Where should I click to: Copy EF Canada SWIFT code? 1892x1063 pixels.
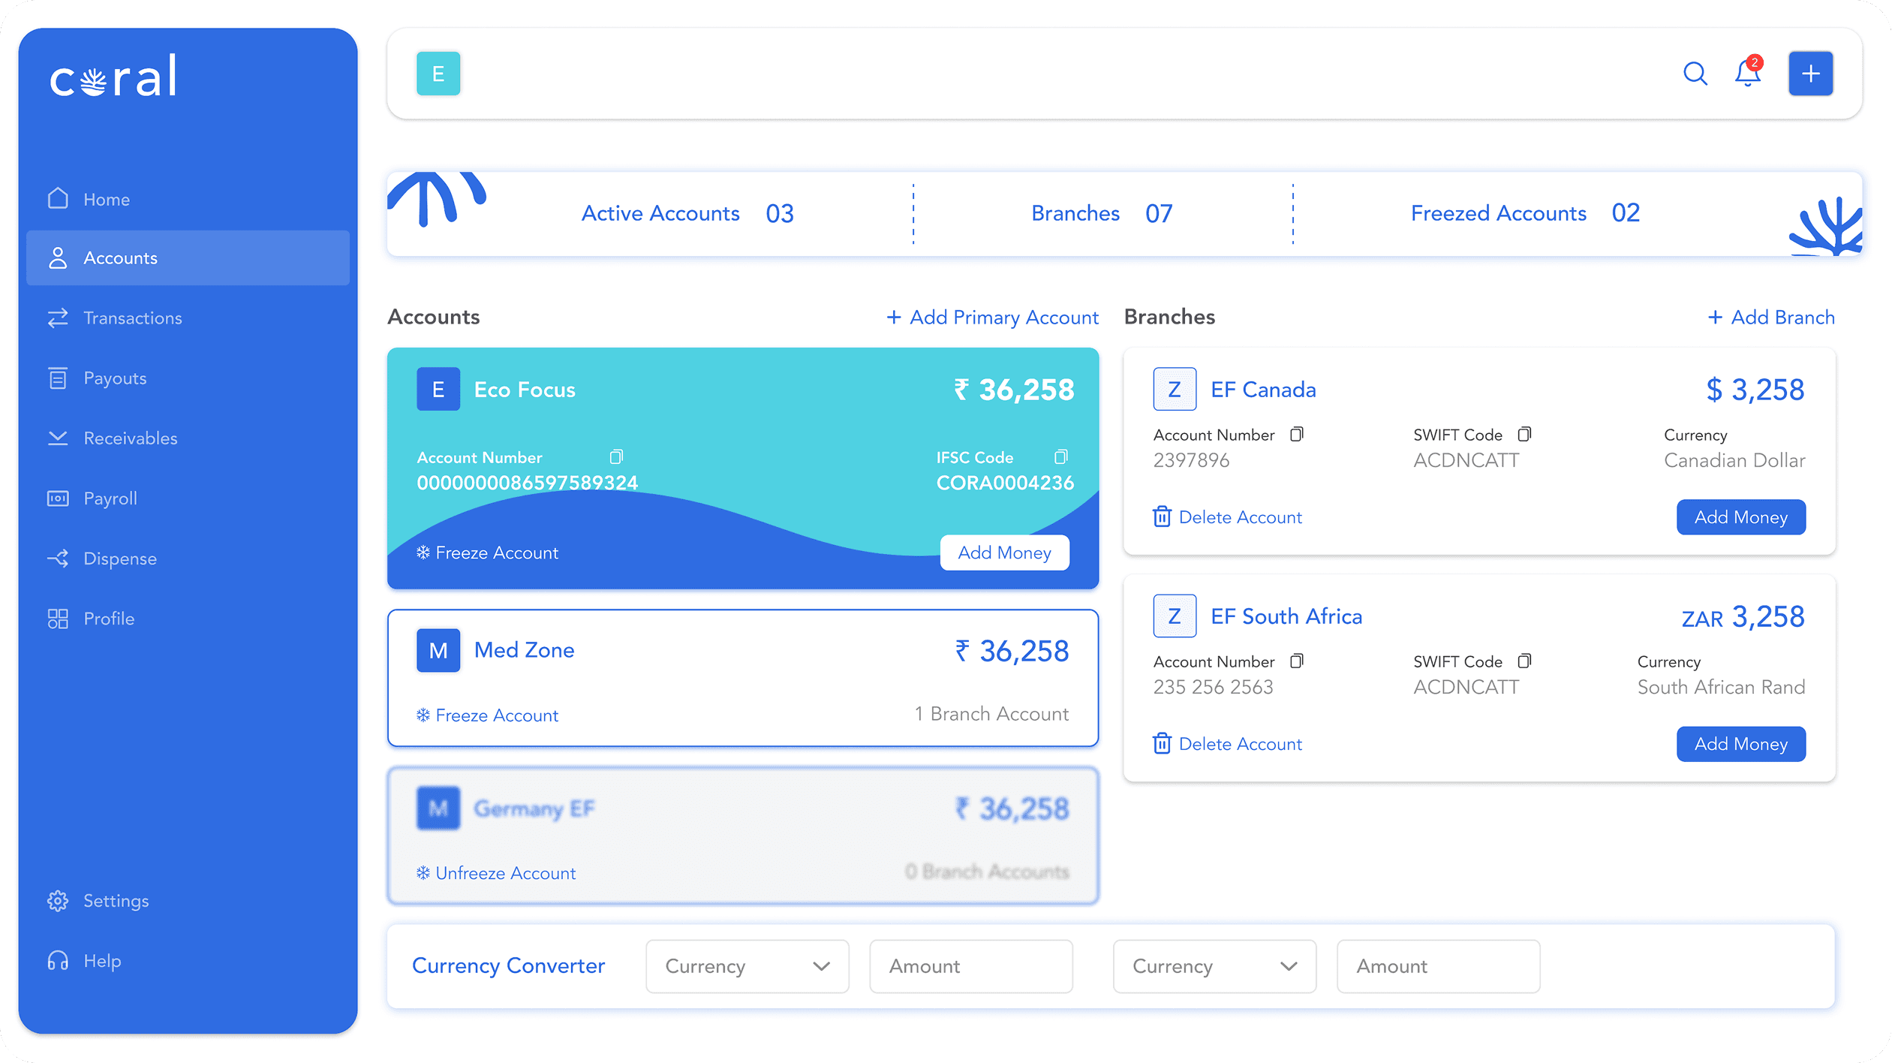coord(1524,434)
